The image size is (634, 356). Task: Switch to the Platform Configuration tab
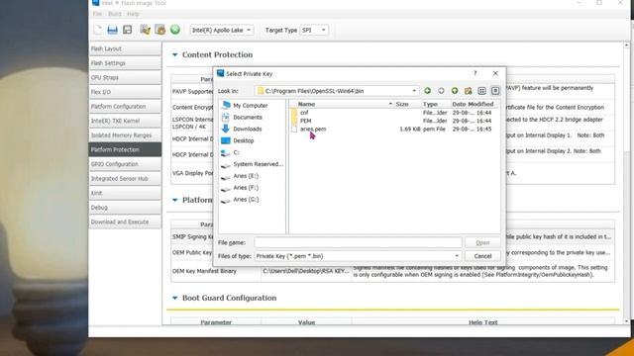(x=125, y=107)
